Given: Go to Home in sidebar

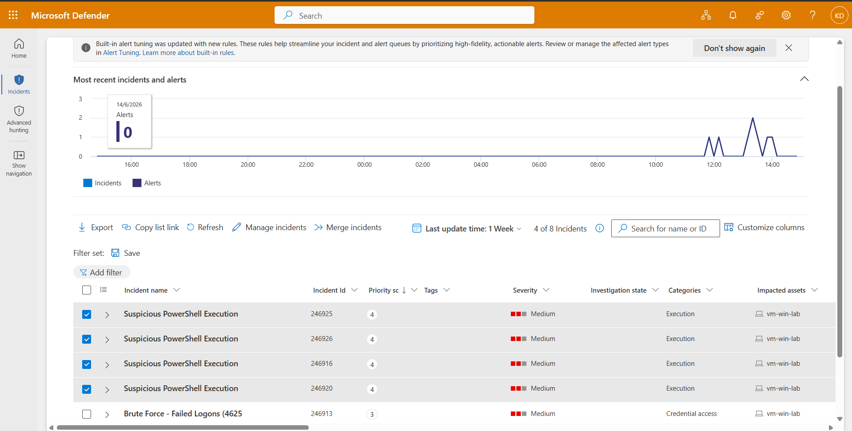Looking at the screenshot, I should (19, 48).
